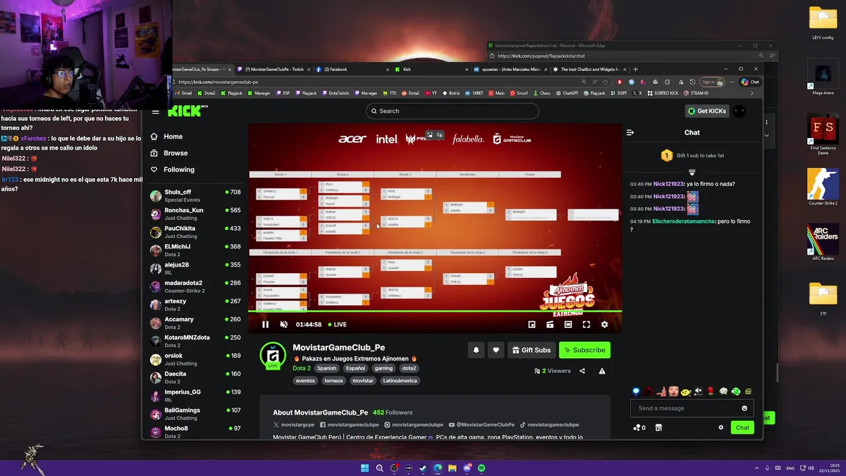Focus the Send a message field
Screen dimensions: 846x476
[691, 409]
